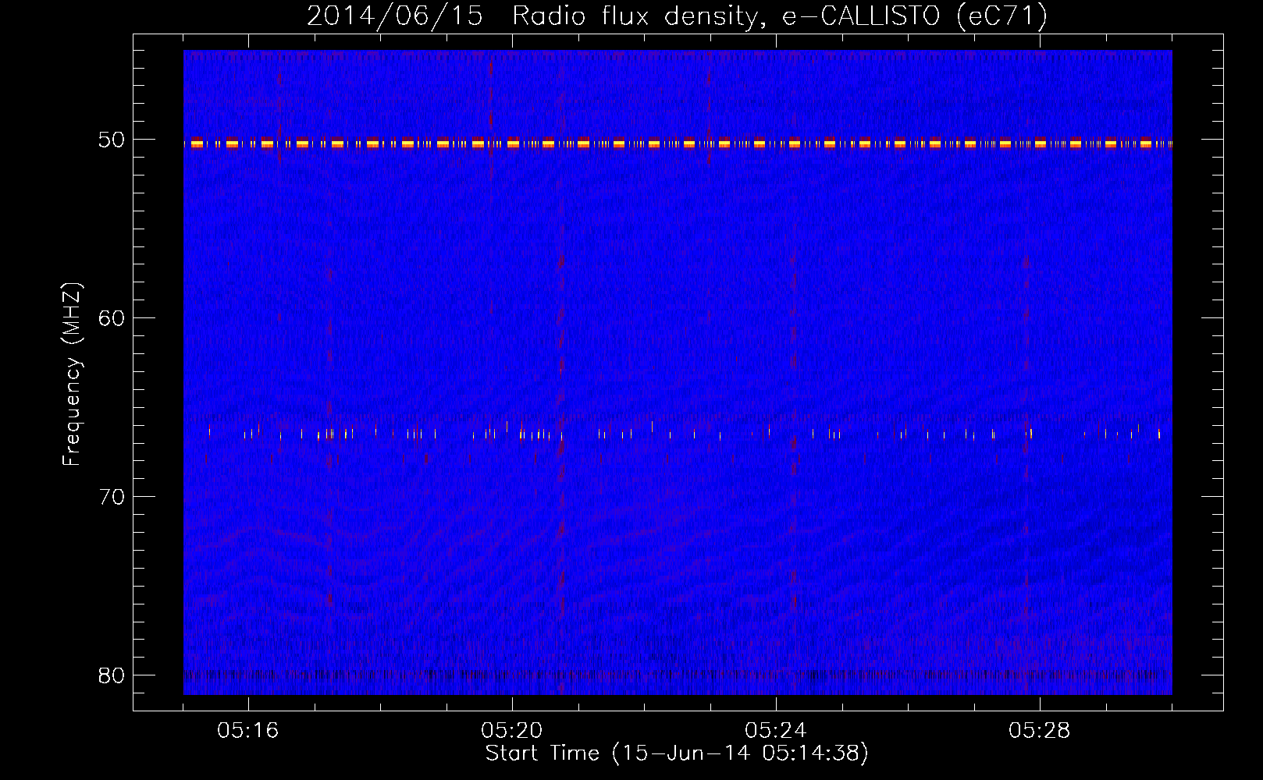The height and width of the screenshot is (780, 1263).
Task: Click the '60' frequency tick label
Action: click(112, 318)
